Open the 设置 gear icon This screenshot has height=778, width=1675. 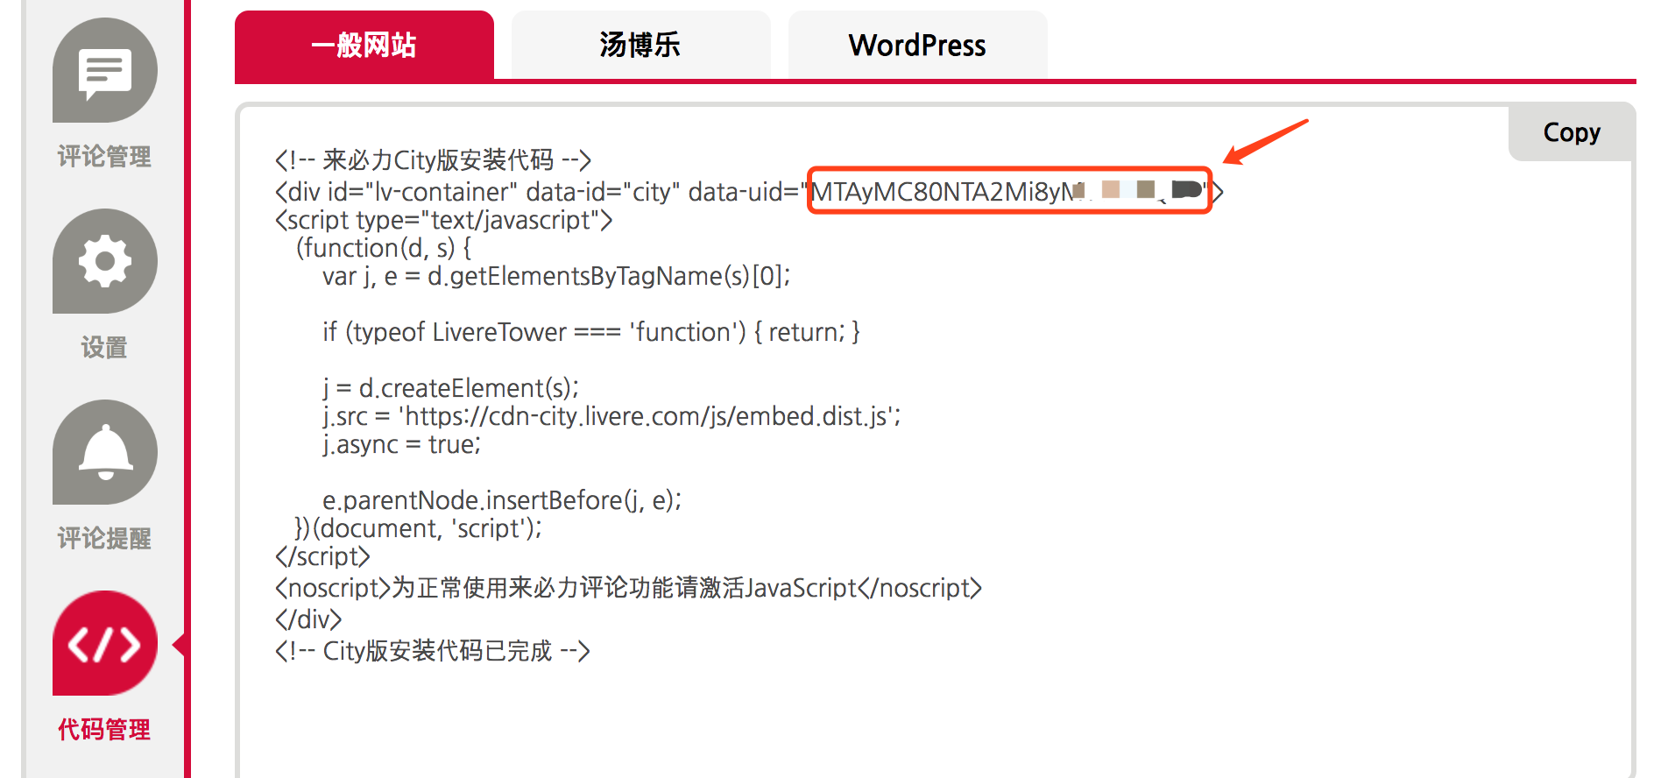(x=105, y=261)
